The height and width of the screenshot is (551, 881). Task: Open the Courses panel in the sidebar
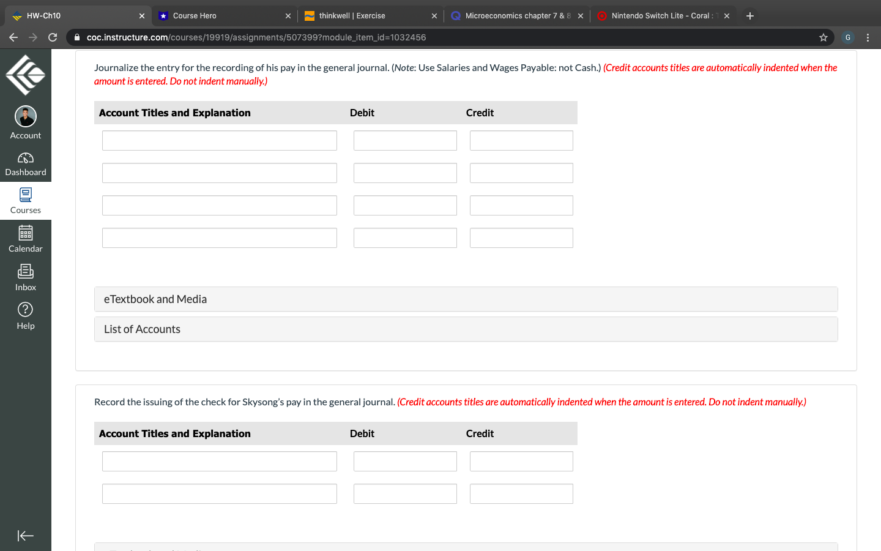coord(25,200)
